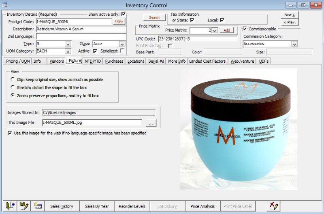
Task: Uncheck the Commissionable checkbox
Action: (245, 29)
